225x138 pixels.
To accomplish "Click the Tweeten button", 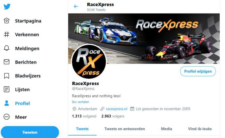I will point(30,132).
